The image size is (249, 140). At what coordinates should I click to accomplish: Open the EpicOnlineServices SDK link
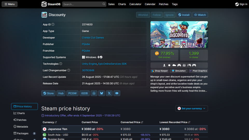pos(112,64)
